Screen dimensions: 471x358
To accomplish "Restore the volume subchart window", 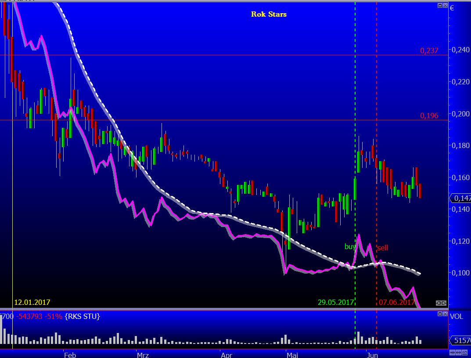I will 440,314.
